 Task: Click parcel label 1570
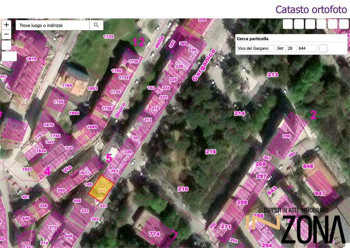[49, 125]
